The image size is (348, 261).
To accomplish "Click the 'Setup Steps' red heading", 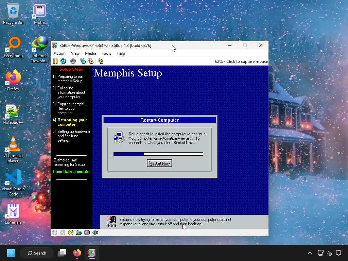I will [71, 69].
